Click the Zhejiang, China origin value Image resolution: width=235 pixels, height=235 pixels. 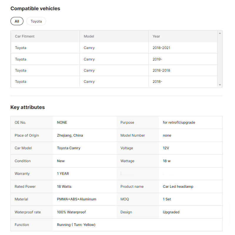pos(70,135)
